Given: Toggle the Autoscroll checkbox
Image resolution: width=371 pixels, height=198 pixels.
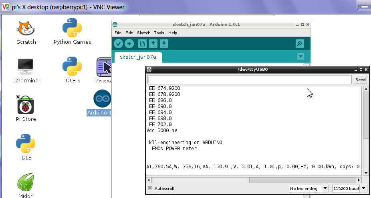Looking at the screenshot, I should [150, 188].
